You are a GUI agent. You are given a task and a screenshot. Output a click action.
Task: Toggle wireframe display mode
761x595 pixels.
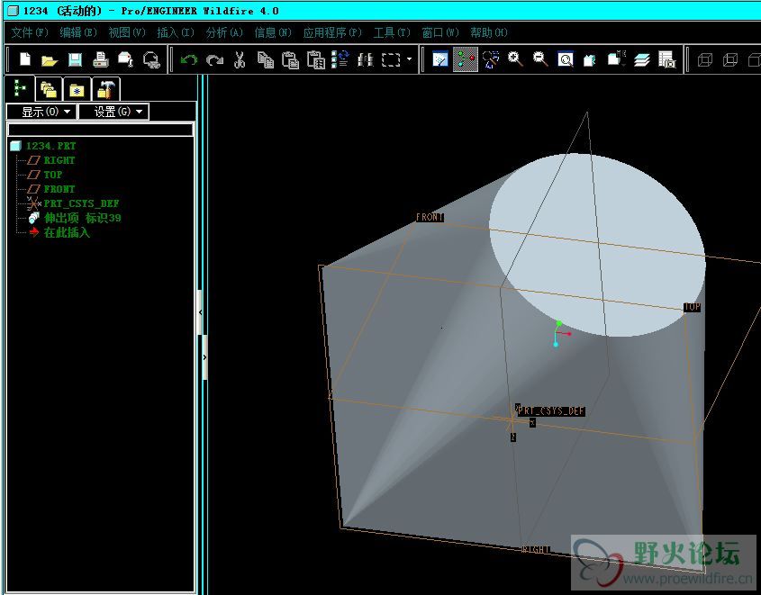(705, 59)
